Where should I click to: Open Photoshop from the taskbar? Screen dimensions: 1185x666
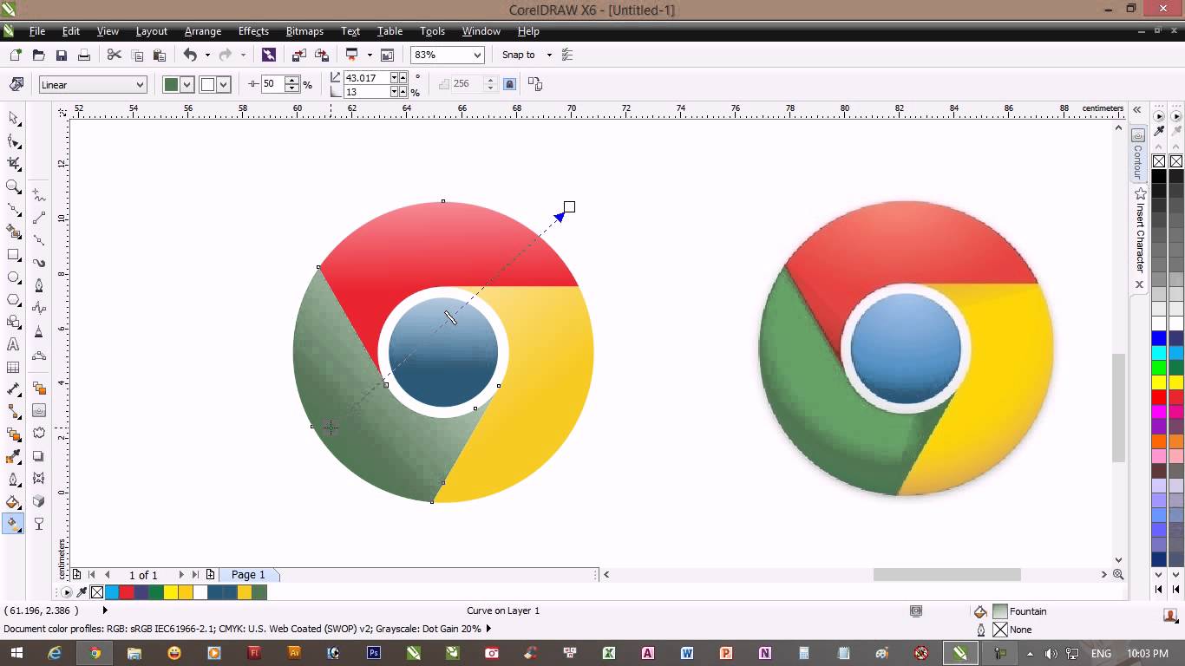[374, 652]
